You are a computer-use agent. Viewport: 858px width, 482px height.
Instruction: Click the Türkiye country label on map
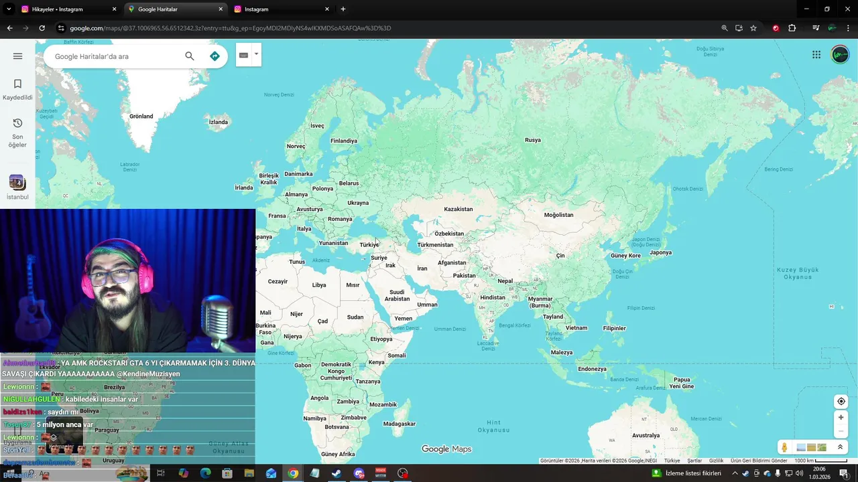369,245
